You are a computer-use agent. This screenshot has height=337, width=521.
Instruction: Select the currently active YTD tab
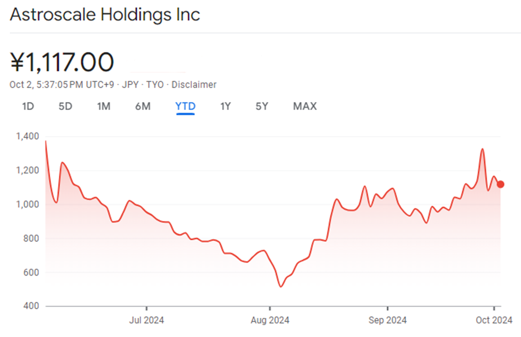coord(185,106)
